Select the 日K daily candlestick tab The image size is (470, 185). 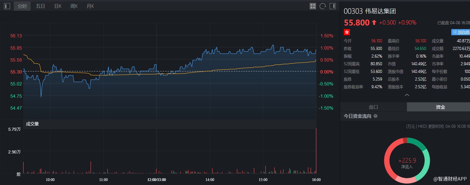[58, 6]
